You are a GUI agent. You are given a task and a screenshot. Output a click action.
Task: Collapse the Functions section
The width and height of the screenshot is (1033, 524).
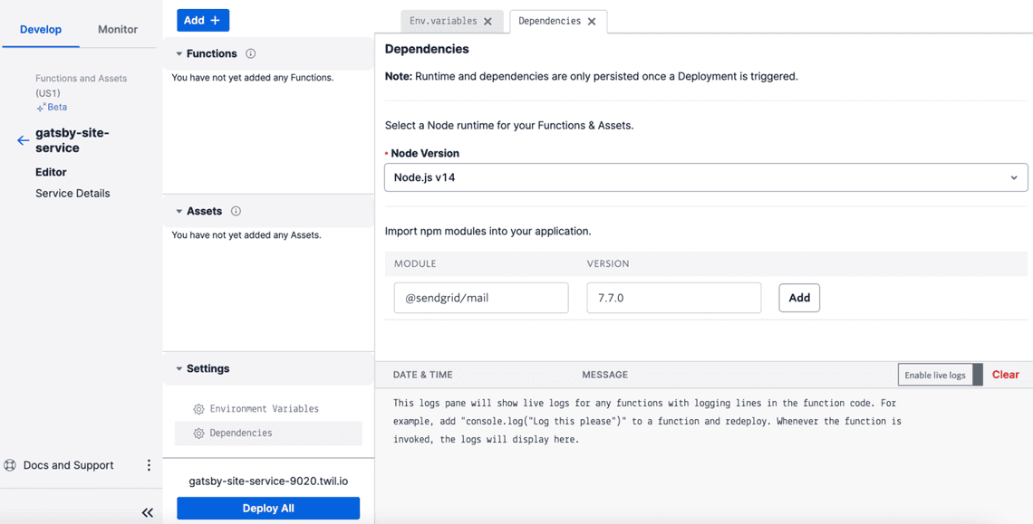[x=179, y=53]
